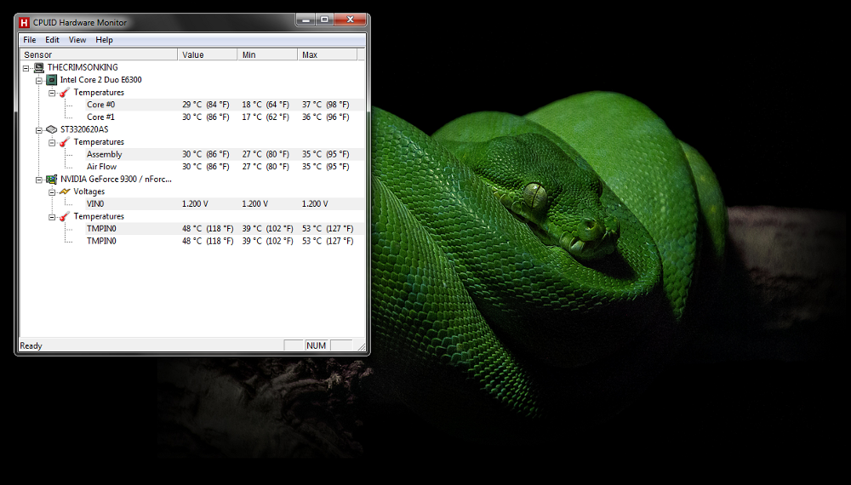The width and height of the screenshot is (851, 485).
Task: Click the Min column header
Action: click(267, 54)
